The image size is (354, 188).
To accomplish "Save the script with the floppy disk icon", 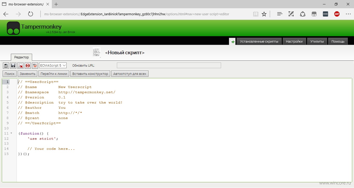I will pos(13,66).
